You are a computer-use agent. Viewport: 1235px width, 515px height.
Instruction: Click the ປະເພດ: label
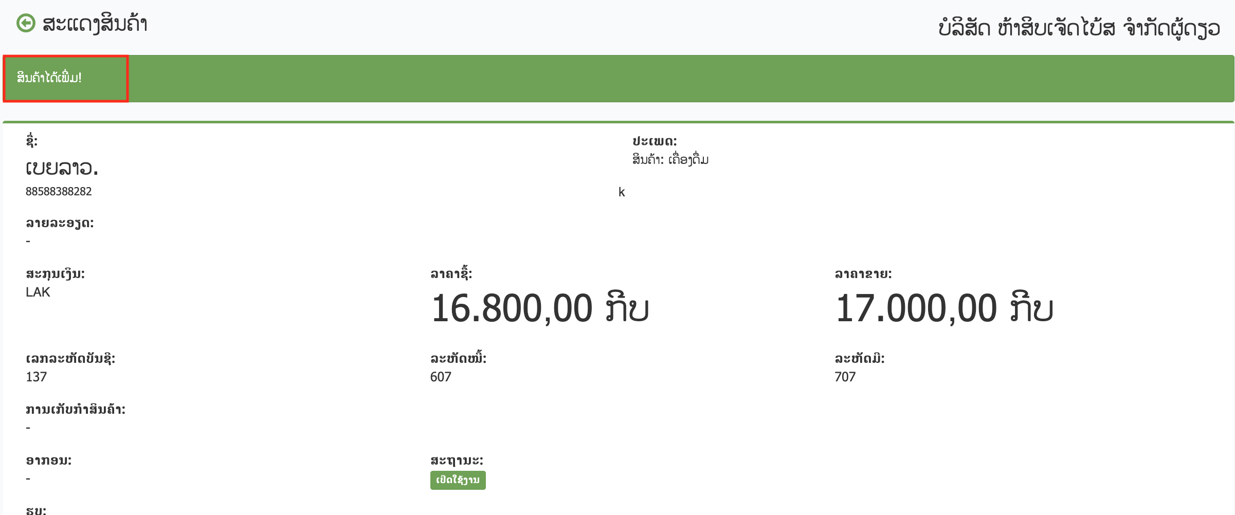[x=655, y=141]
